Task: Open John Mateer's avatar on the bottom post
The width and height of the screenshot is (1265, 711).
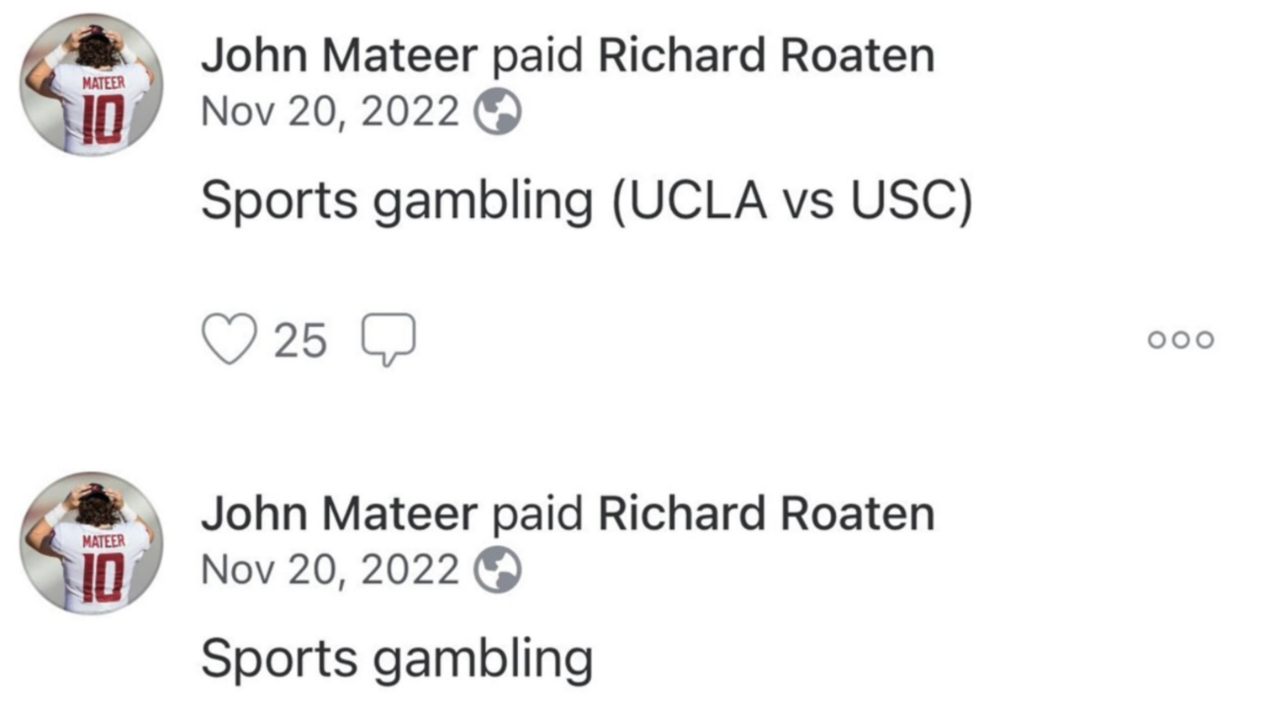Action: (92, 542)
